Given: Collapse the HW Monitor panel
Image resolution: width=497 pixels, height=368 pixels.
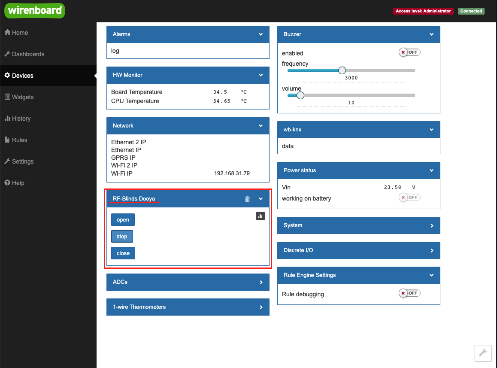Looking at the screenshot, I should pyautogui.click(x=261, y=75).
